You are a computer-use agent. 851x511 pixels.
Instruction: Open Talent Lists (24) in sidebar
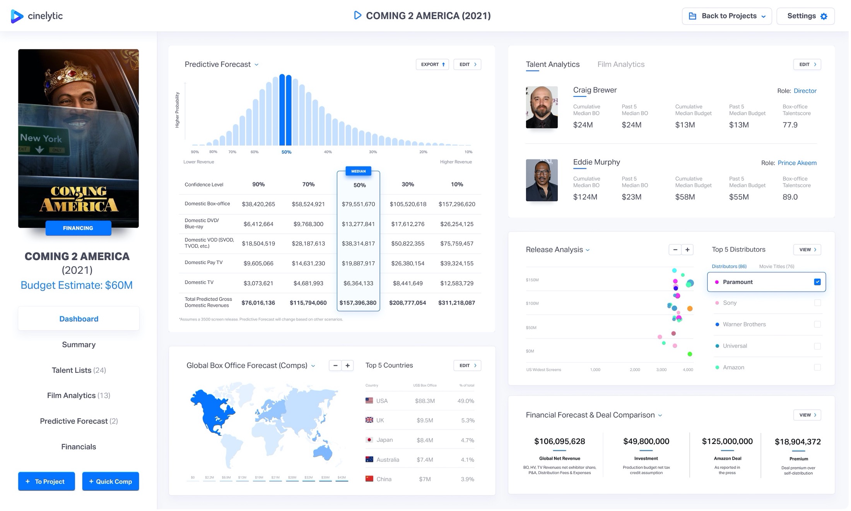pos(79,370)
